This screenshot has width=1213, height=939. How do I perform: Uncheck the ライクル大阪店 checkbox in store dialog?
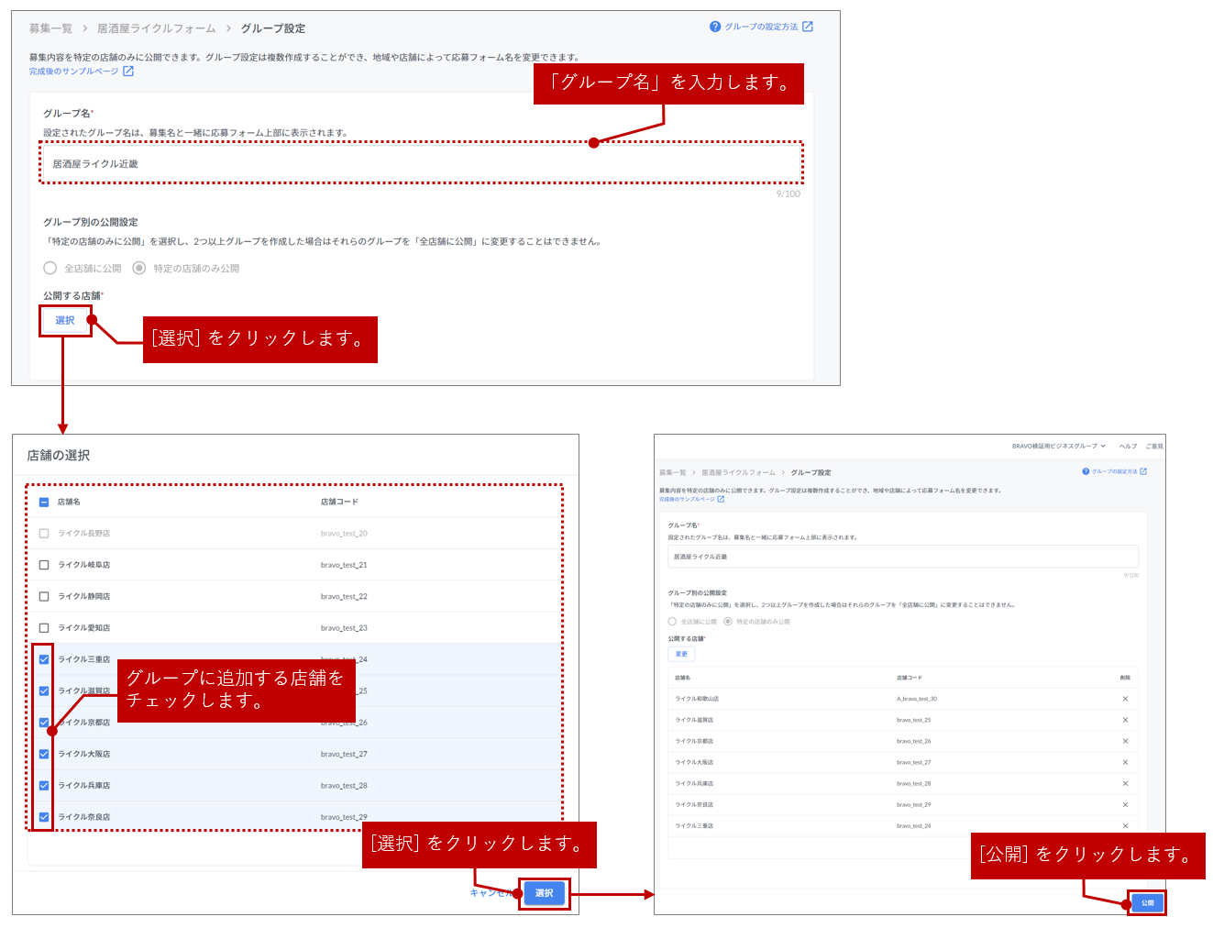[x=44, y=754]
